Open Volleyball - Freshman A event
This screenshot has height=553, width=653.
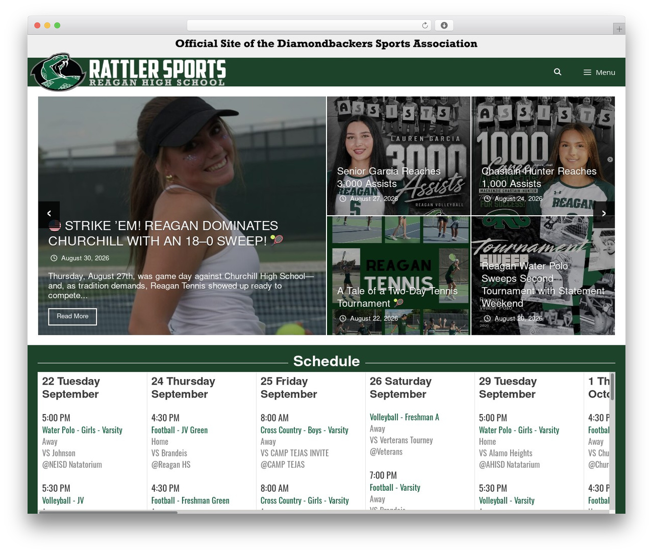pyautogui.click(x=405, y=417)
